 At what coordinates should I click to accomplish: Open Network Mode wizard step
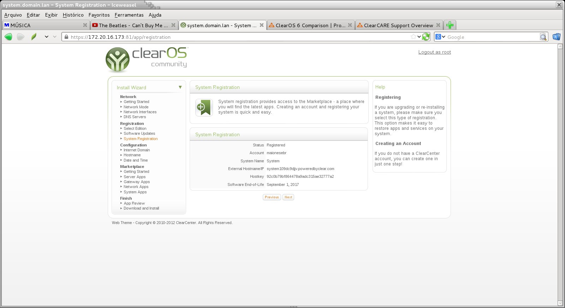point(136,107)
